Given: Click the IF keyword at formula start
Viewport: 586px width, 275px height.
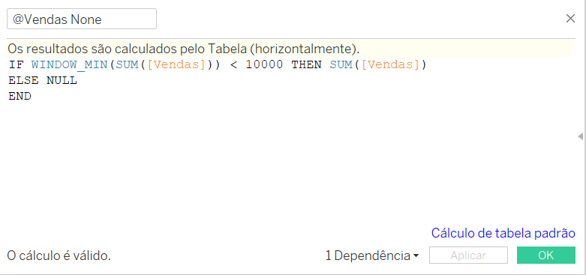Looking at the screenshot, I should point(16,65).
